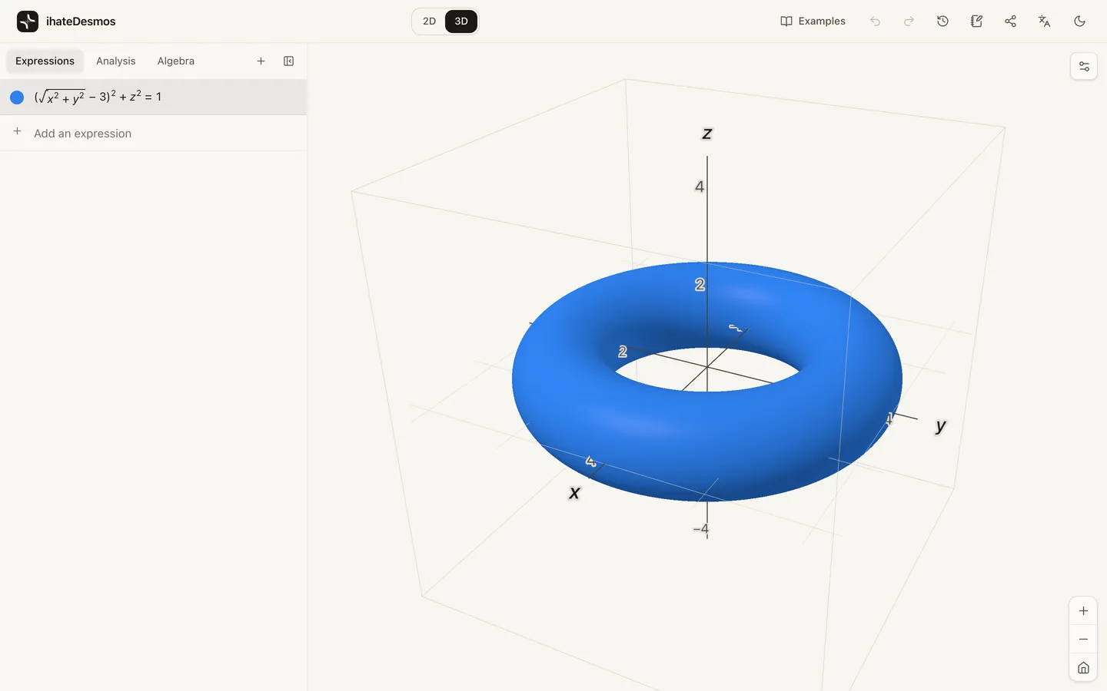Image resolution: width=1107 pixels, height=691 pixels.
Task: Open the notes edit icon
Action: 976,21
